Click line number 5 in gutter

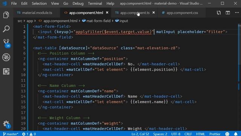pyautogui.click(x=24, y=48)
